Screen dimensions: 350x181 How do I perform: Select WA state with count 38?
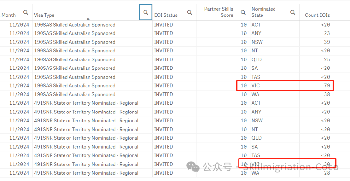(255, 94)
